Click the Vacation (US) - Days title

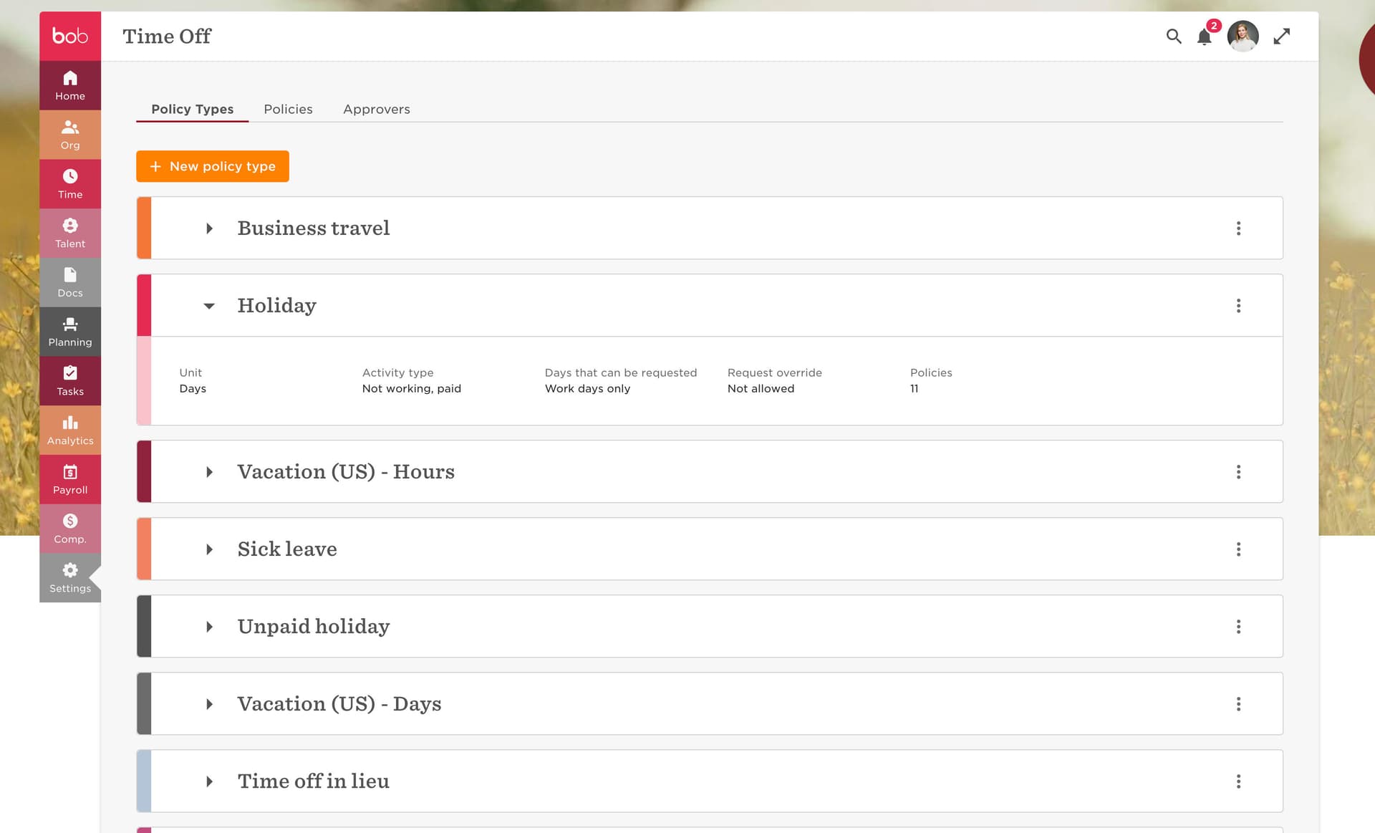point(339,703)
